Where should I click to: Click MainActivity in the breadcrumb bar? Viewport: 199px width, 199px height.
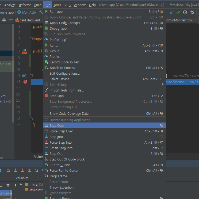pos(27,12)
